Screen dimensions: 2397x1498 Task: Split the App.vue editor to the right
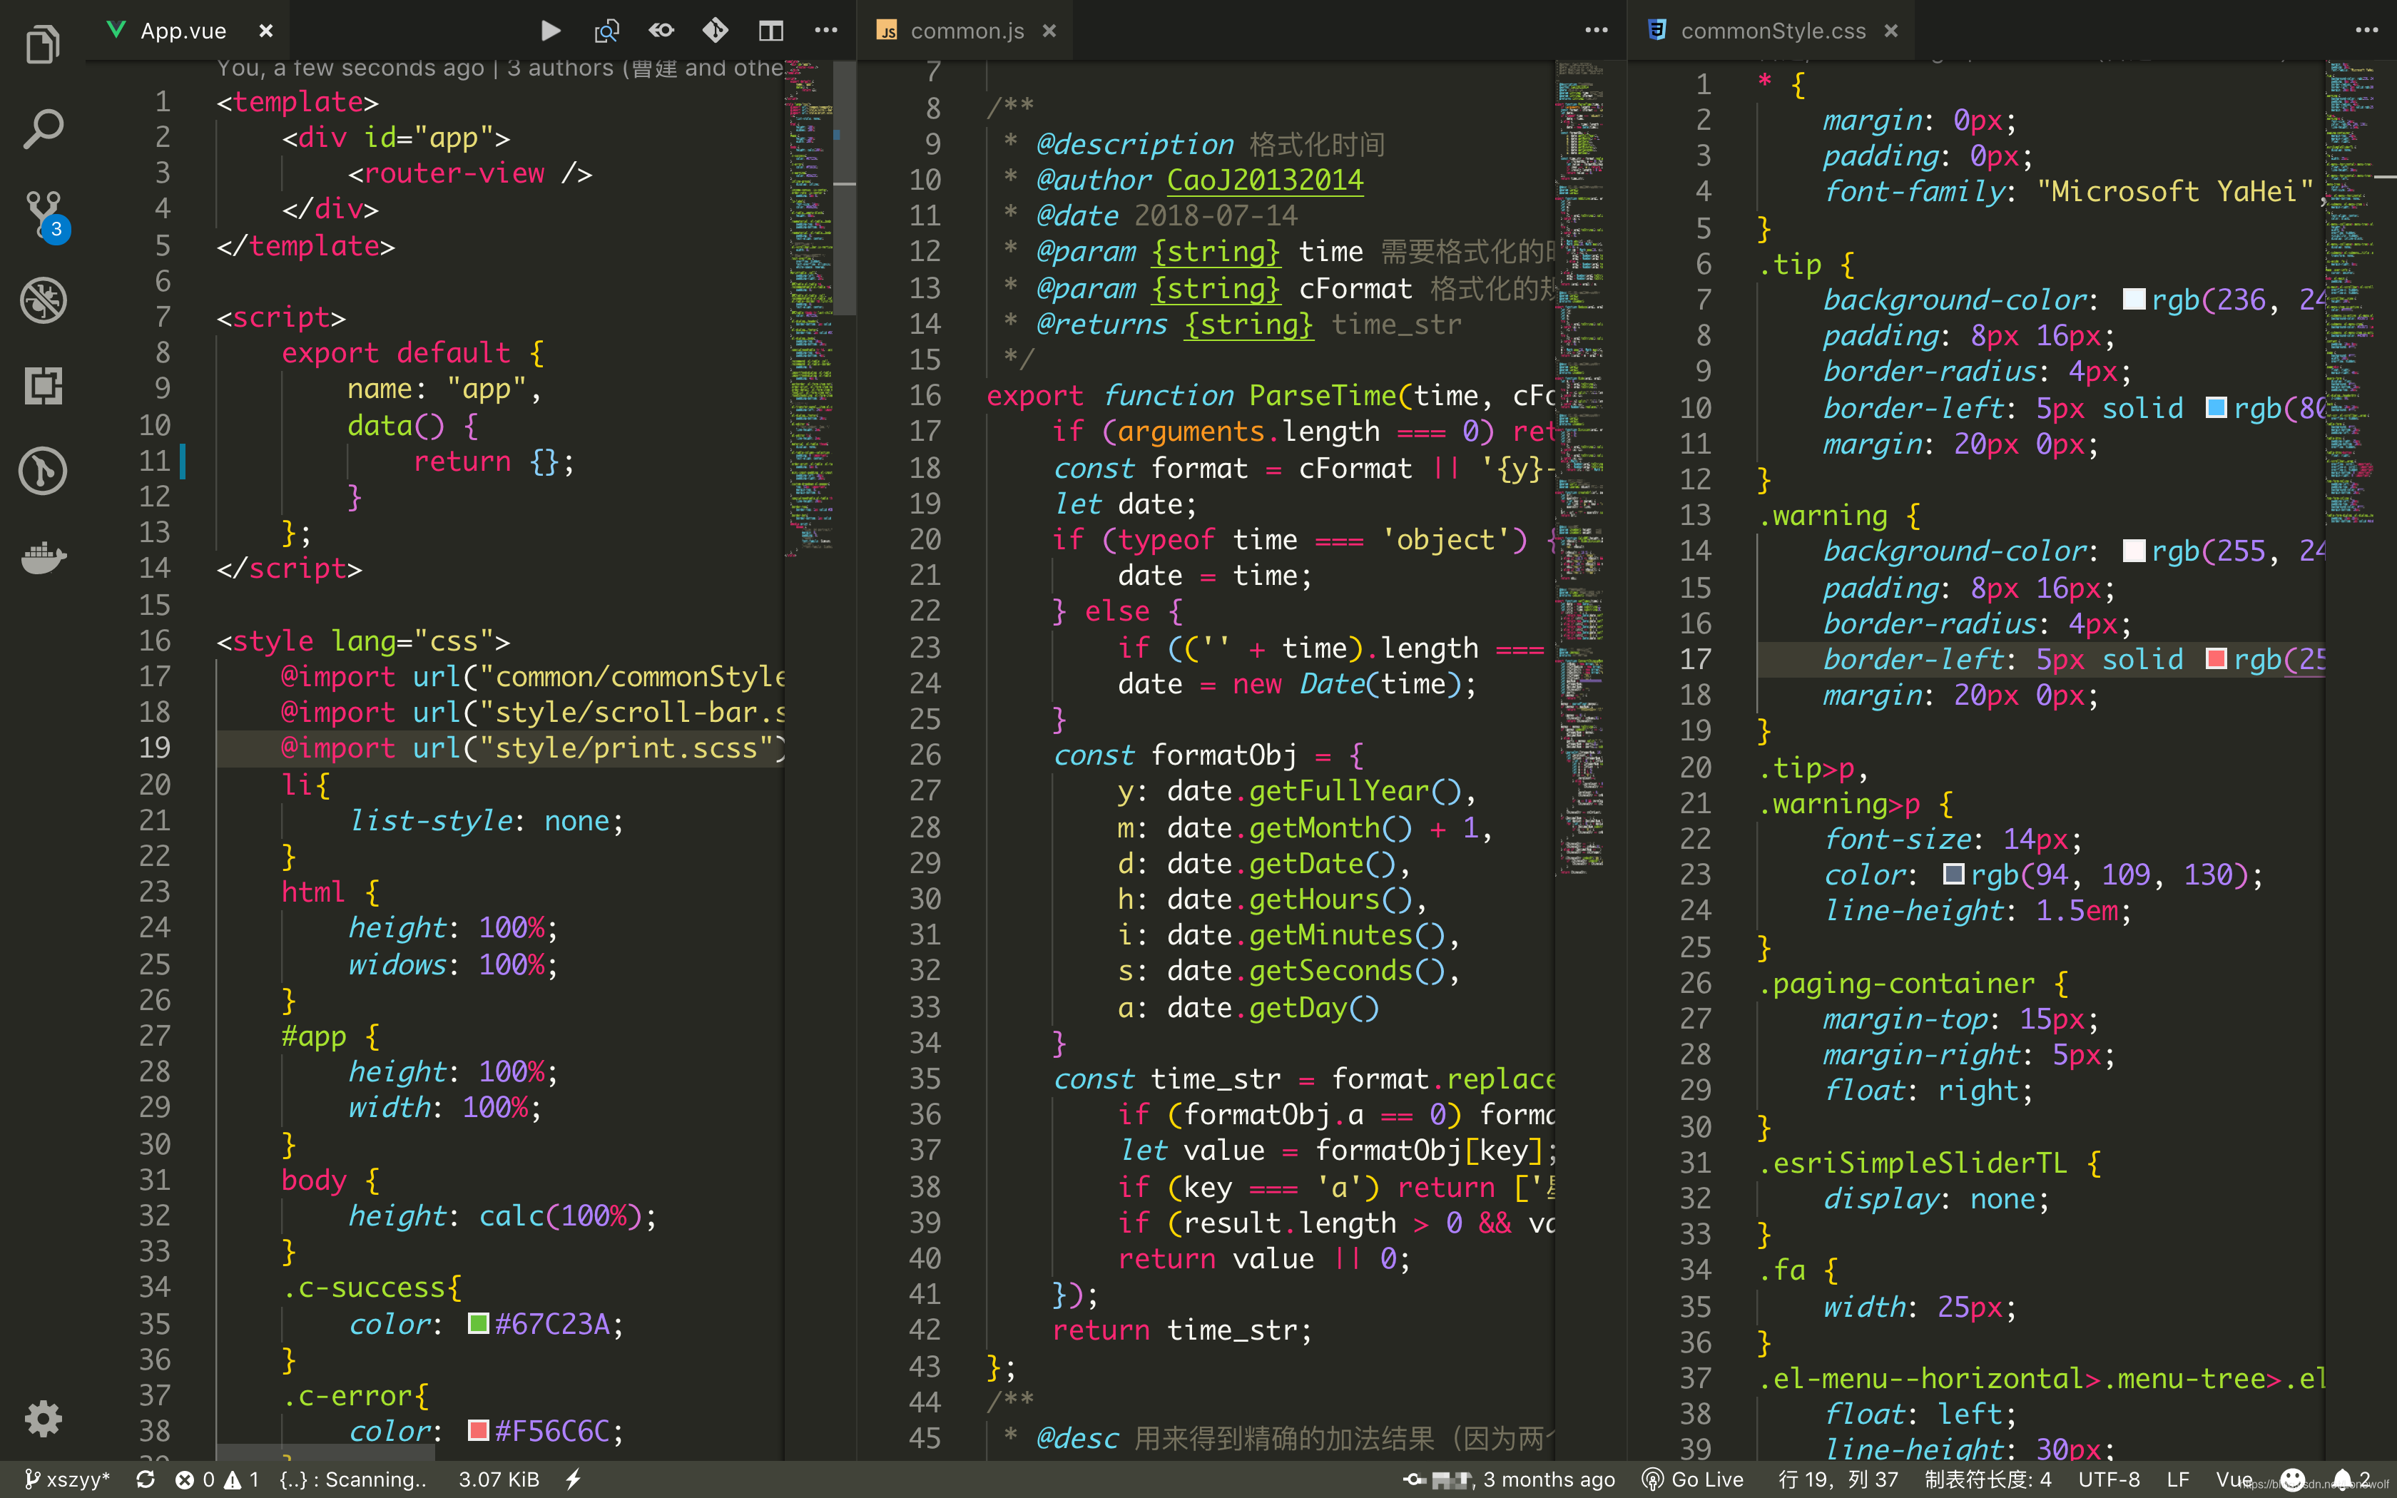(770, 31)
